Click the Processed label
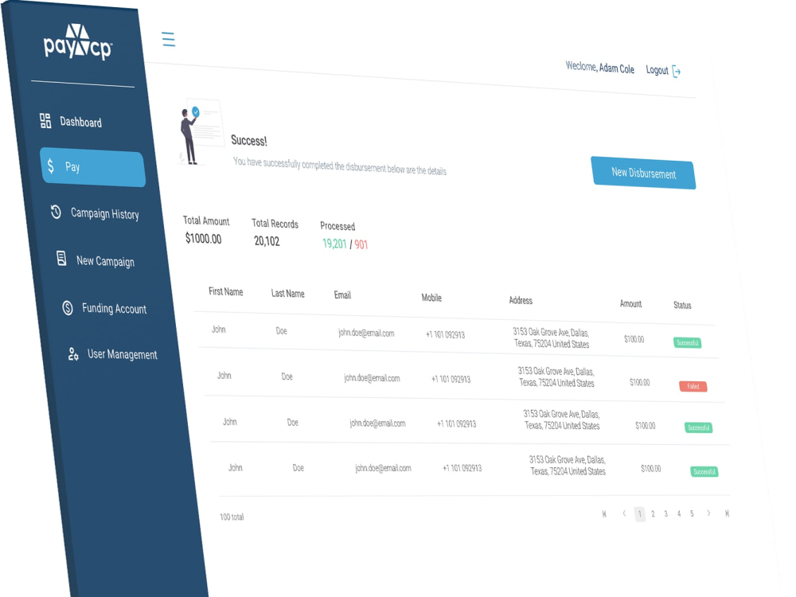Image resolution: width=796 pixels, height=597 pixels. click(x=337, y=226)
